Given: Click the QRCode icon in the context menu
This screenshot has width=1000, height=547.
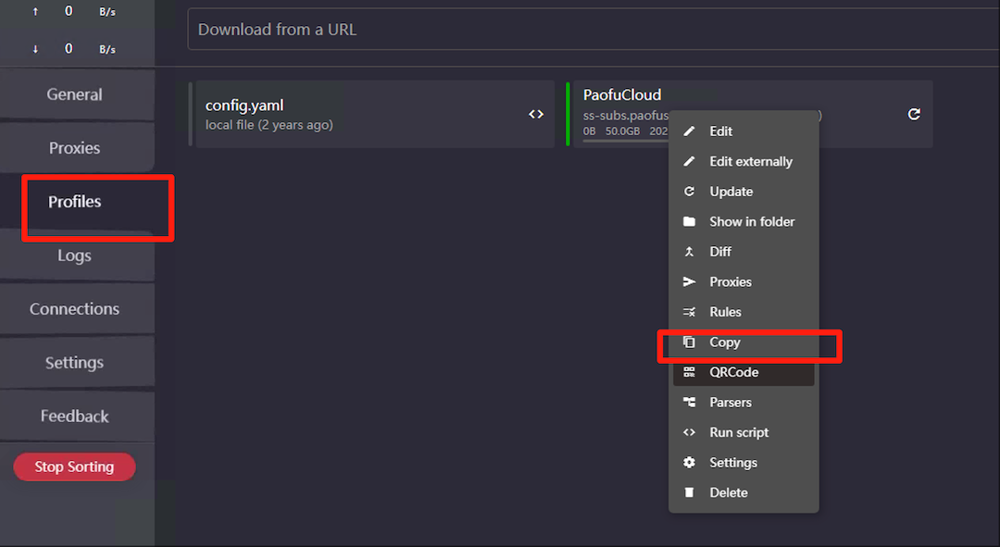Looking at the screenshot, I should click(x=689, y=372).
